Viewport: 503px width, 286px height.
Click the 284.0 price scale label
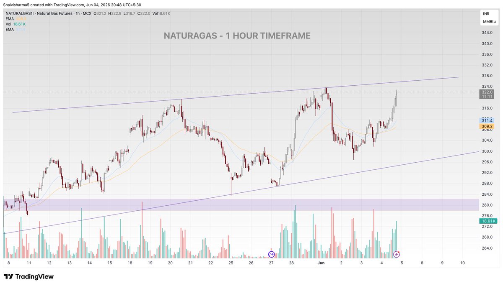(x=487, y=194)
